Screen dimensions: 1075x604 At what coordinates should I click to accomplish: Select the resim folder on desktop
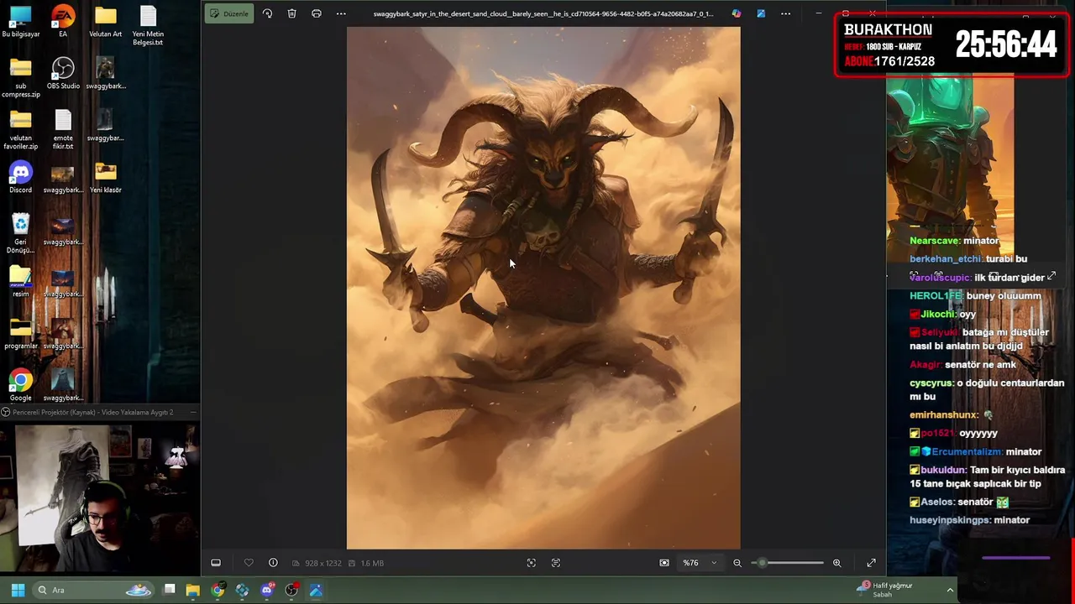[21, 282]
